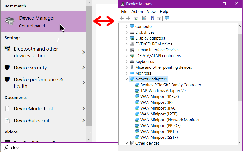Click the Device Manager control panel icon

10,21
